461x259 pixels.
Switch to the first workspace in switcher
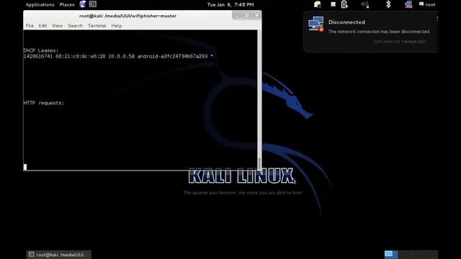tap(391, 254)
